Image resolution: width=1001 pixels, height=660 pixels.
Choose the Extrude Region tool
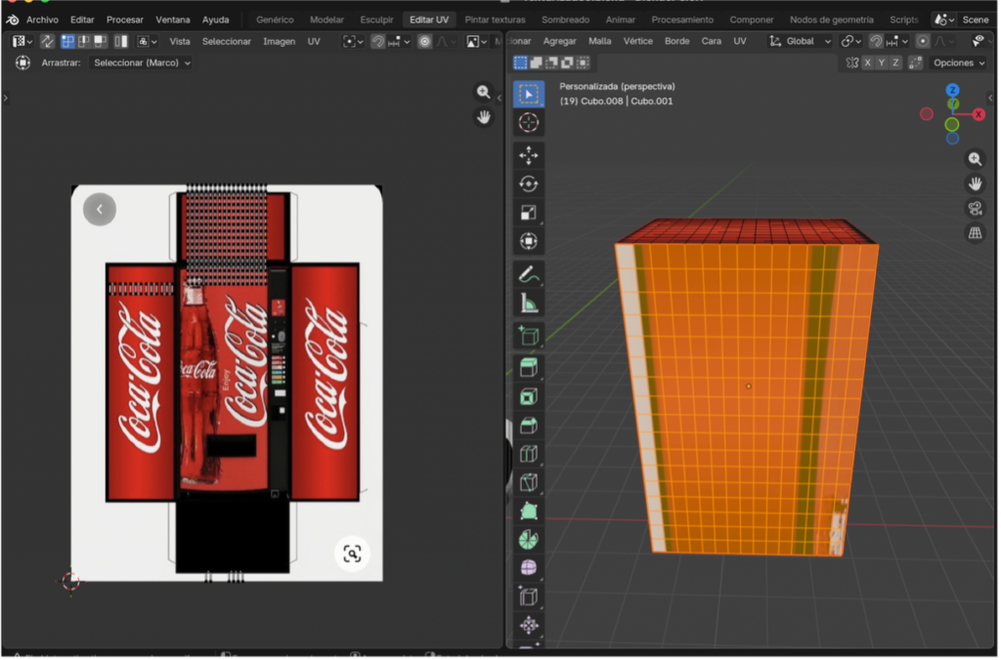(x=528, y=365)
